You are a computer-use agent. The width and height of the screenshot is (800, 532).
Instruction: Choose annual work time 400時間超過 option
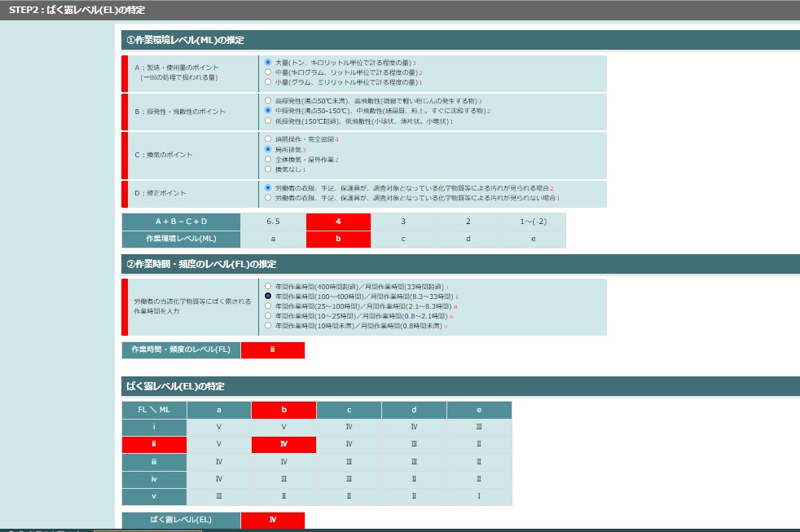coord(268,287)
